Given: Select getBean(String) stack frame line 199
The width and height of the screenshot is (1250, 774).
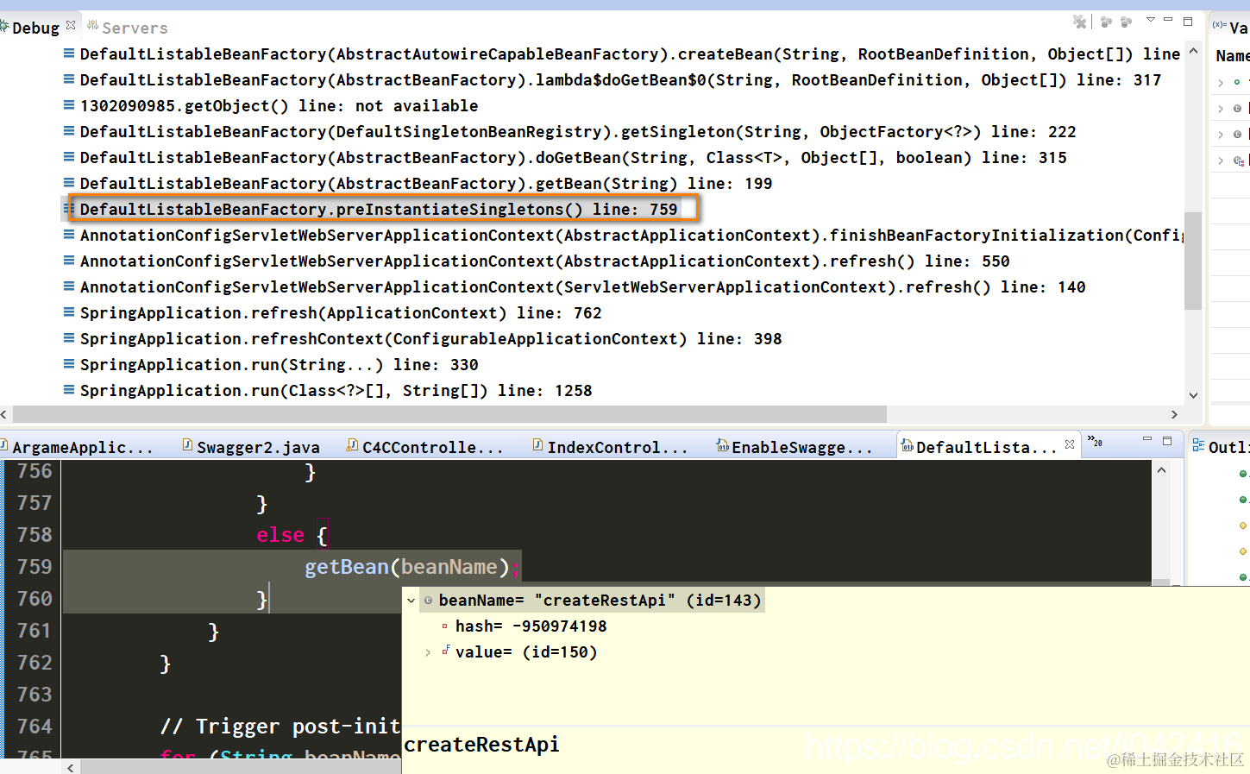Looking at the screenshot, I should click(426, 183).
